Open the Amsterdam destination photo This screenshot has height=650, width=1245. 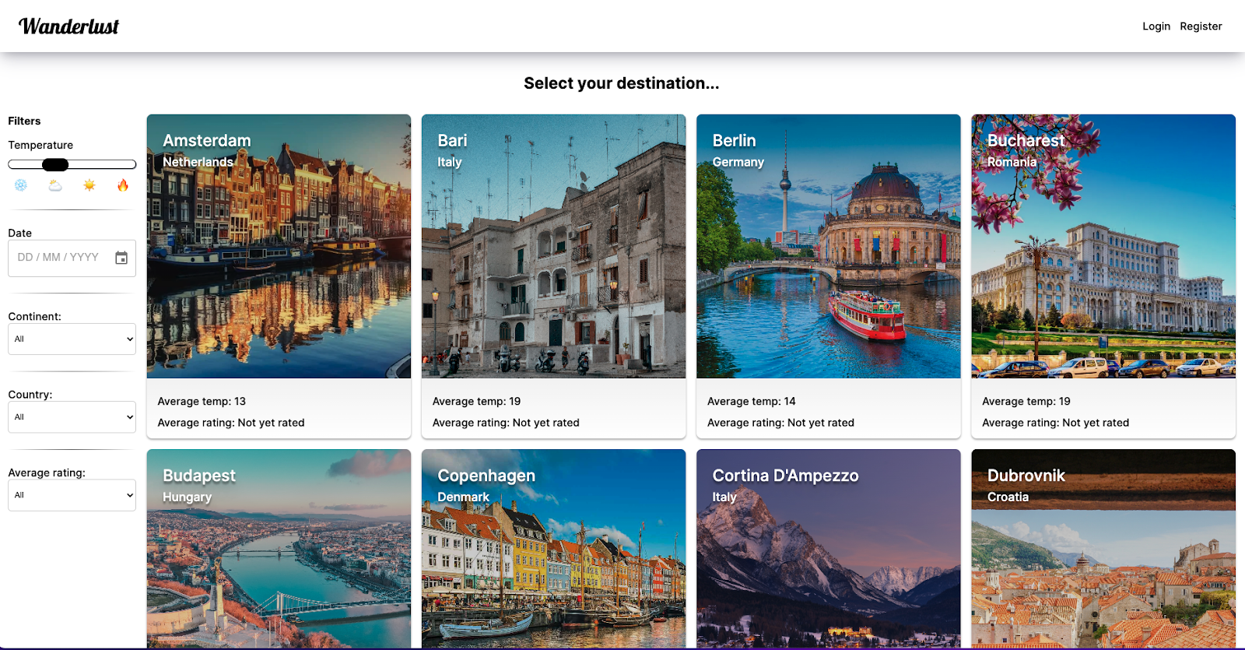(279, 246)
